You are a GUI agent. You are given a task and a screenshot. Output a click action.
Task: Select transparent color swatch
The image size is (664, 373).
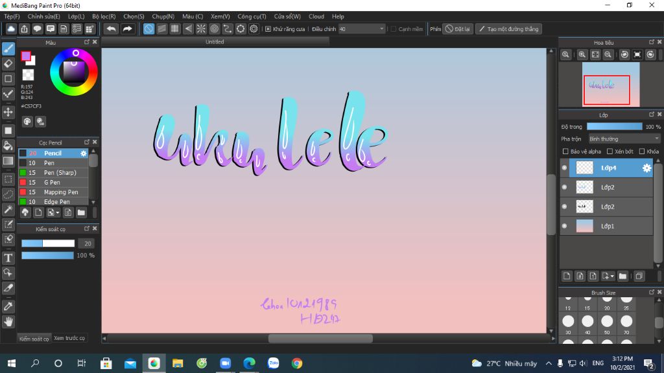tap(28, 75)
